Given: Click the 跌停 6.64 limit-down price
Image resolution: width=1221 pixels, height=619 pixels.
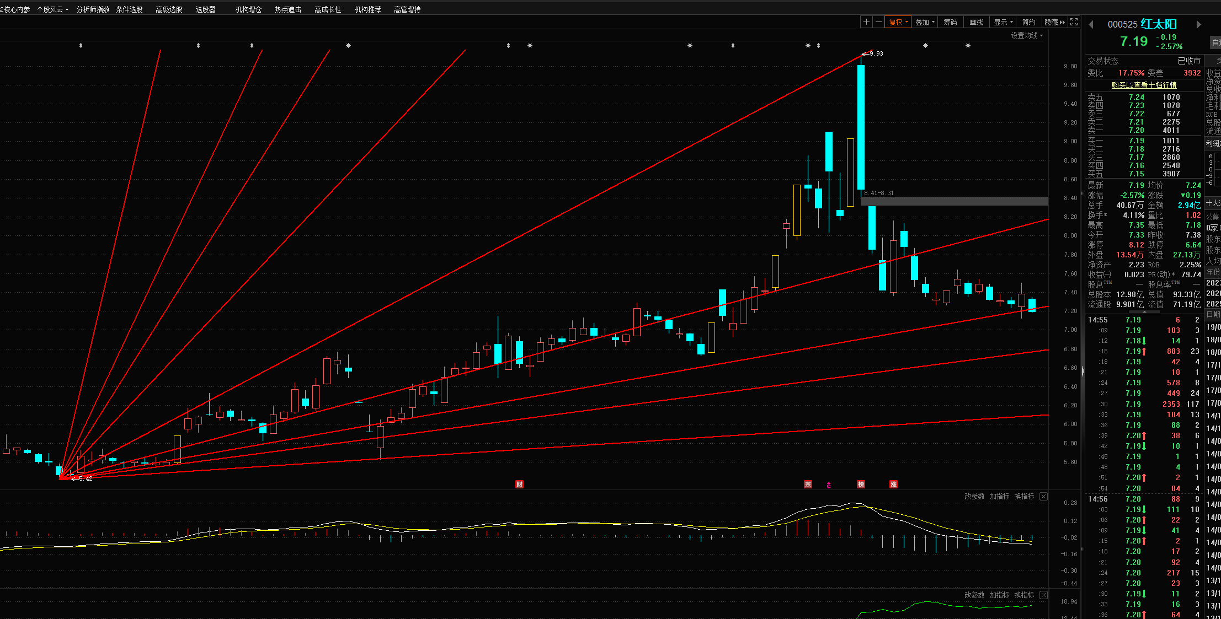Looking at the screenshot, I should pos(1193,245).
